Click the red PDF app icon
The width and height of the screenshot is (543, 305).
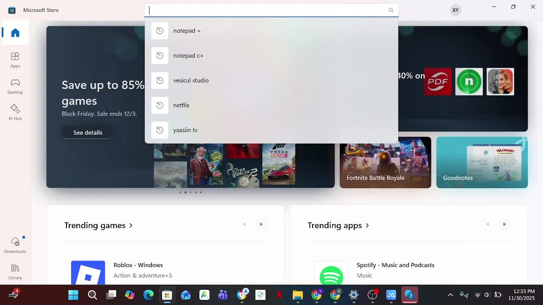point(438,81)
